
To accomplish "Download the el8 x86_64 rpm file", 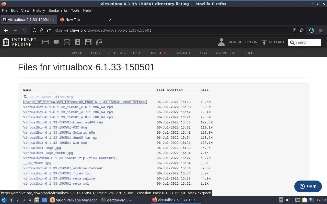I will tap(68, 117).
